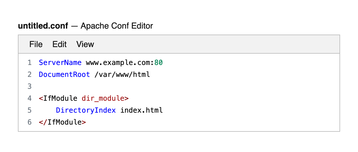Click the opening IfModule tag
The width and height of the screenshot is (358, 152).
(58, 98)
